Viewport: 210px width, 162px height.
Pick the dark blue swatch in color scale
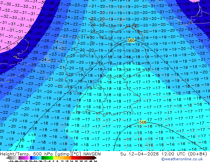pos(31,158)
